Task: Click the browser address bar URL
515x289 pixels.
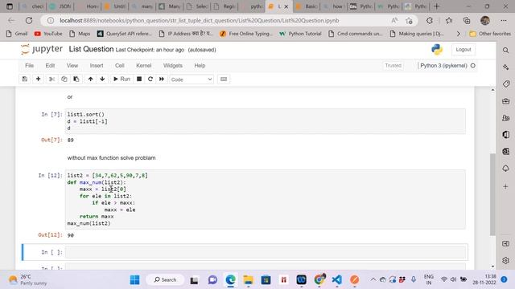Action: tap(199, 20)
